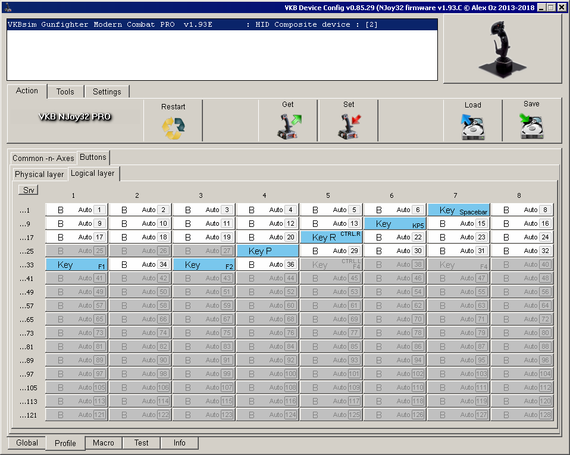The height and width of the screenshot is (455, 570).
Task: Click the app icon in title bar
Action: (5, 7)
